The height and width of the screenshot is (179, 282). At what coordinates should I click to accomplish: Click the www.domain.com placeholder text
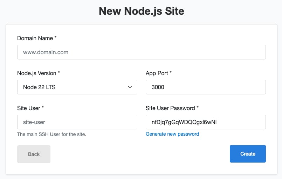point(46,52)
